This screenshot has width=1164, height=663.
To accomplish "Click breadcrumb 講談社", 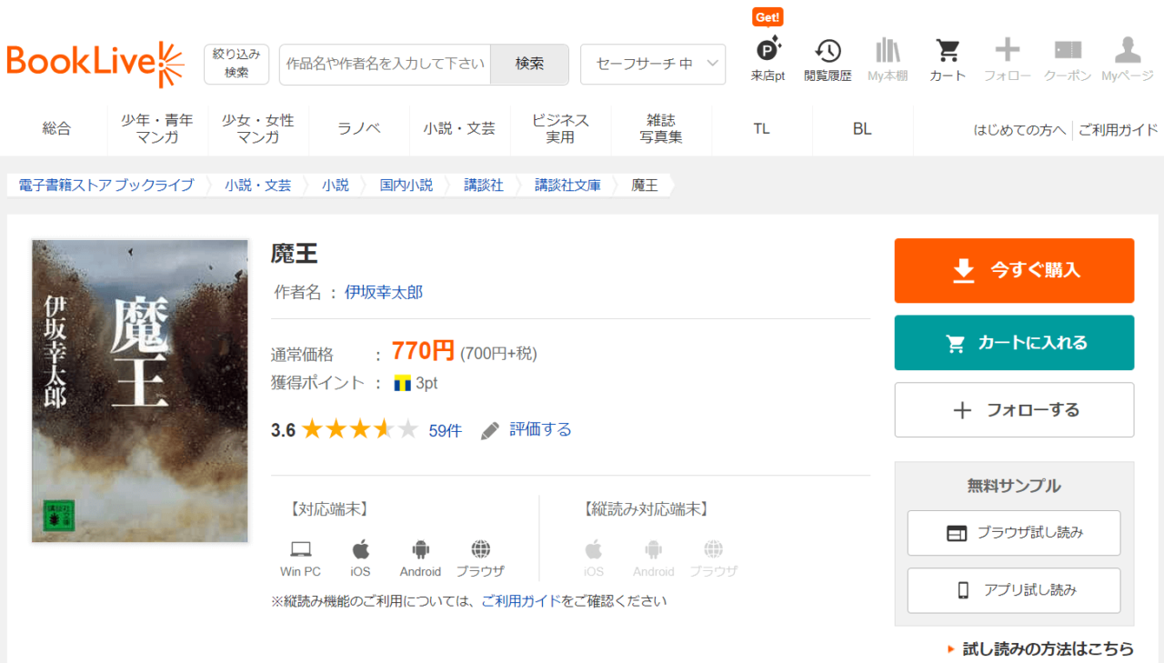I will [x=484, y=186].
